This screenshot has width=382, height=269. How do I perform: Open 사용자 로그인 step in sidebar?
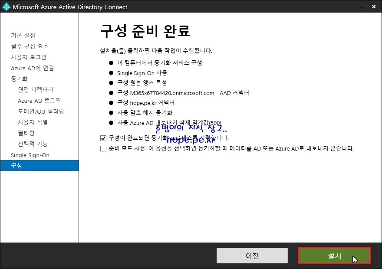click(x=29, y=57)
